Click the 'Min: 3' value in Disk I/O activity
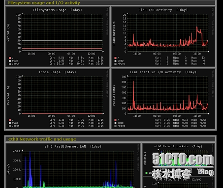The height and width of the screenshot is (188, 223). (180, 58)
